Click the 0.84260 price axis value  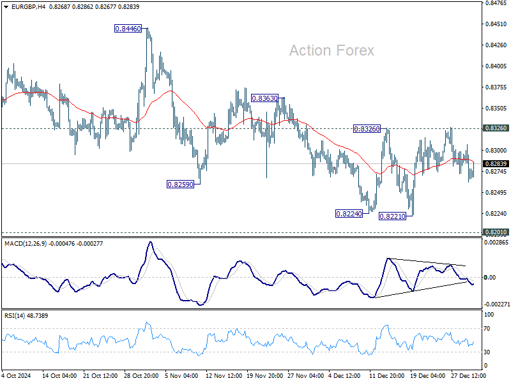pos(496,45)
